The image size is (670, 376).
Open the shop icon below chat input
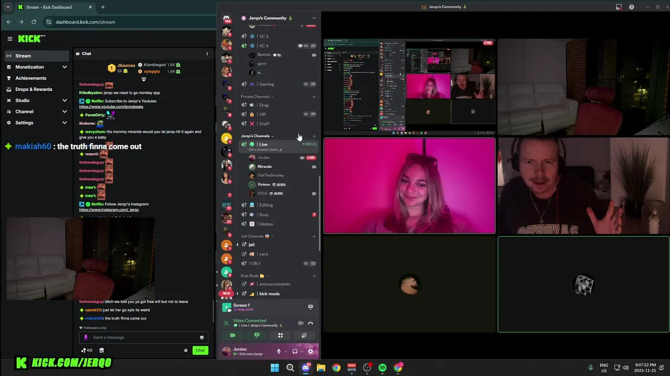(x=102, y=350)
